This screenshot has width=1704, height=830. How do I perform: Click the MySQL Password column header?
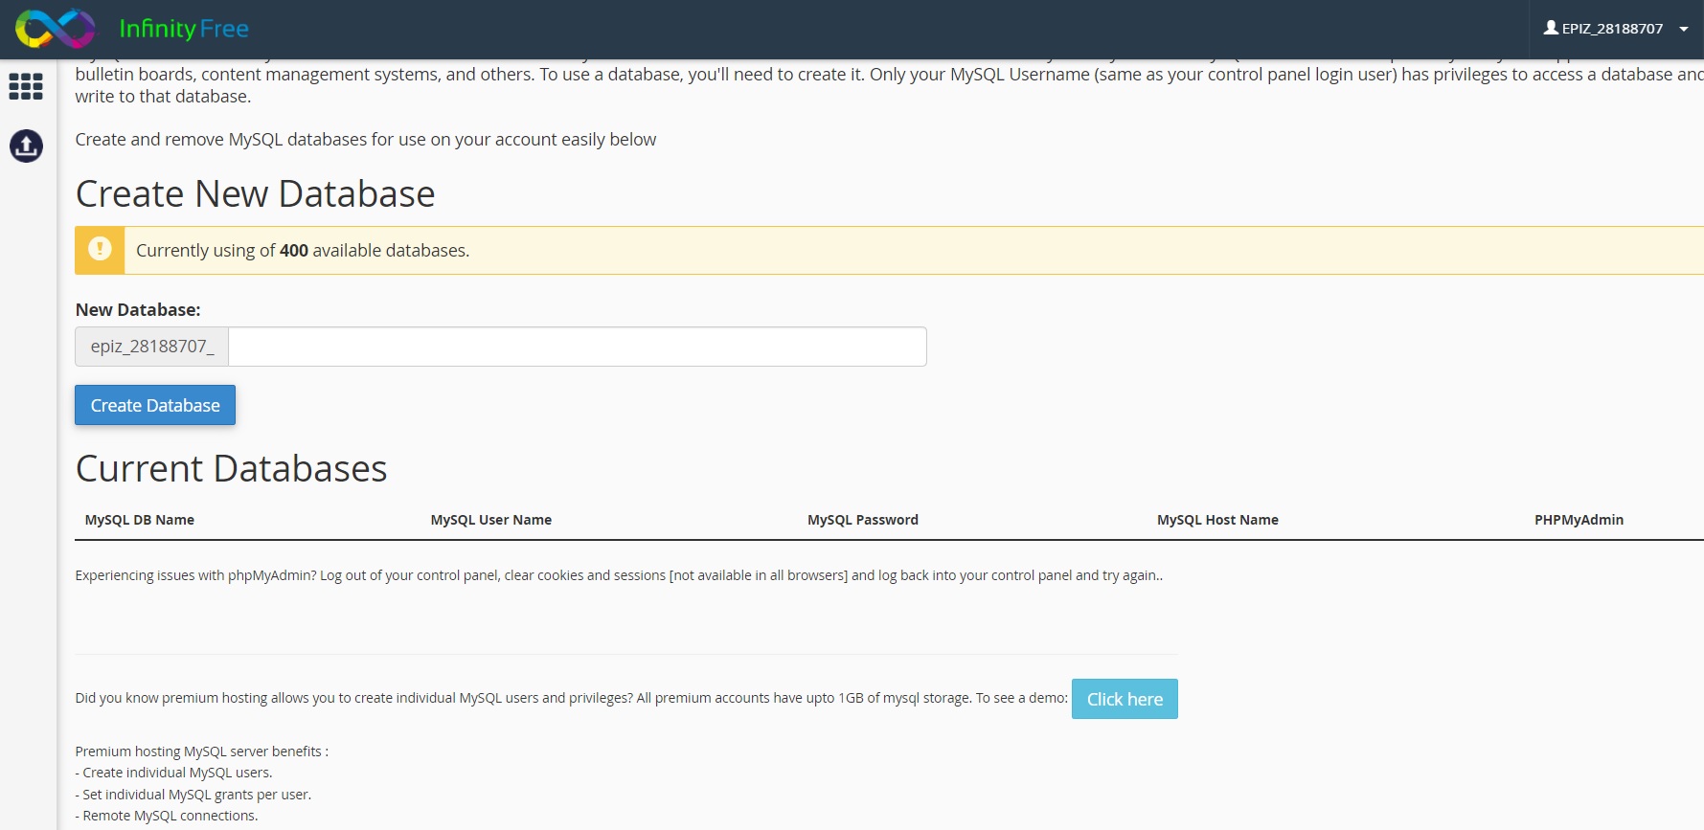[x=862, y=520]
